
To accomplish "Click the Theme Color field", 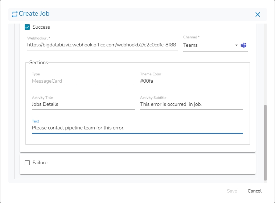I will point(191,81).
